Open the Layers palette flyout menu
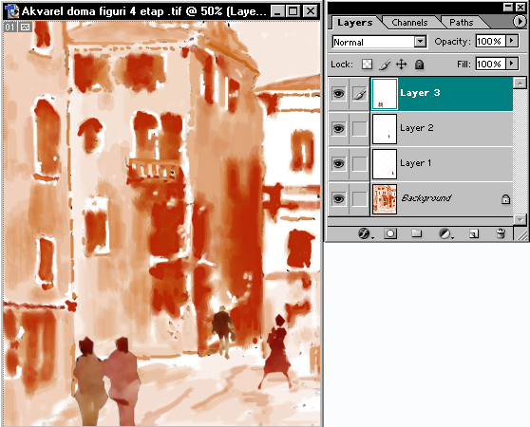530x427 pixels. pyautogui.click(x=520, y=21)
